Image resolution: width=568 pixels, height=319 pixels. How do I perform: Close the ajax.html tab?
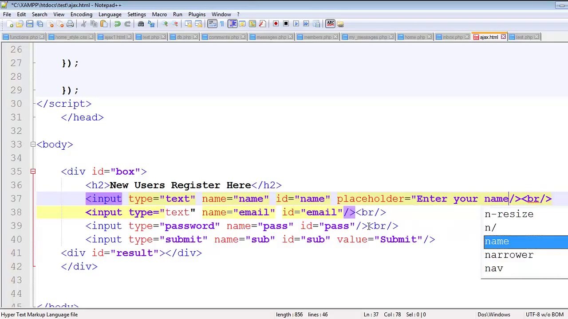pyautogui.click(x=503, y=37)
